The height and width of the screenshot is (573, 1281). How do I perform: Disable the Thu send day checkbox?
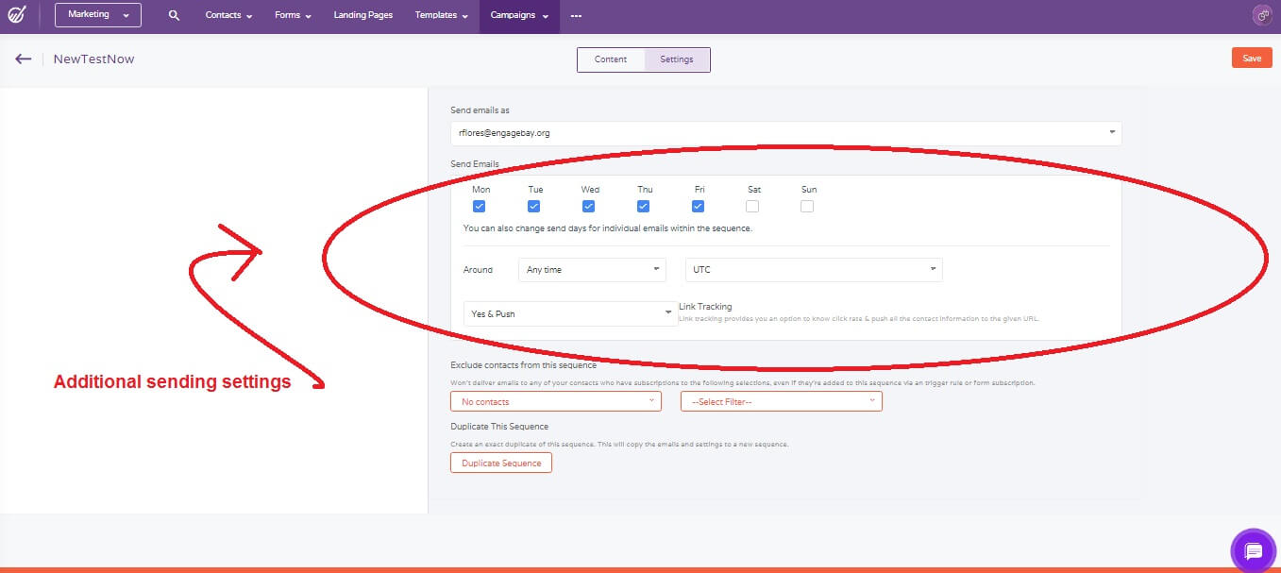point(644,205)
